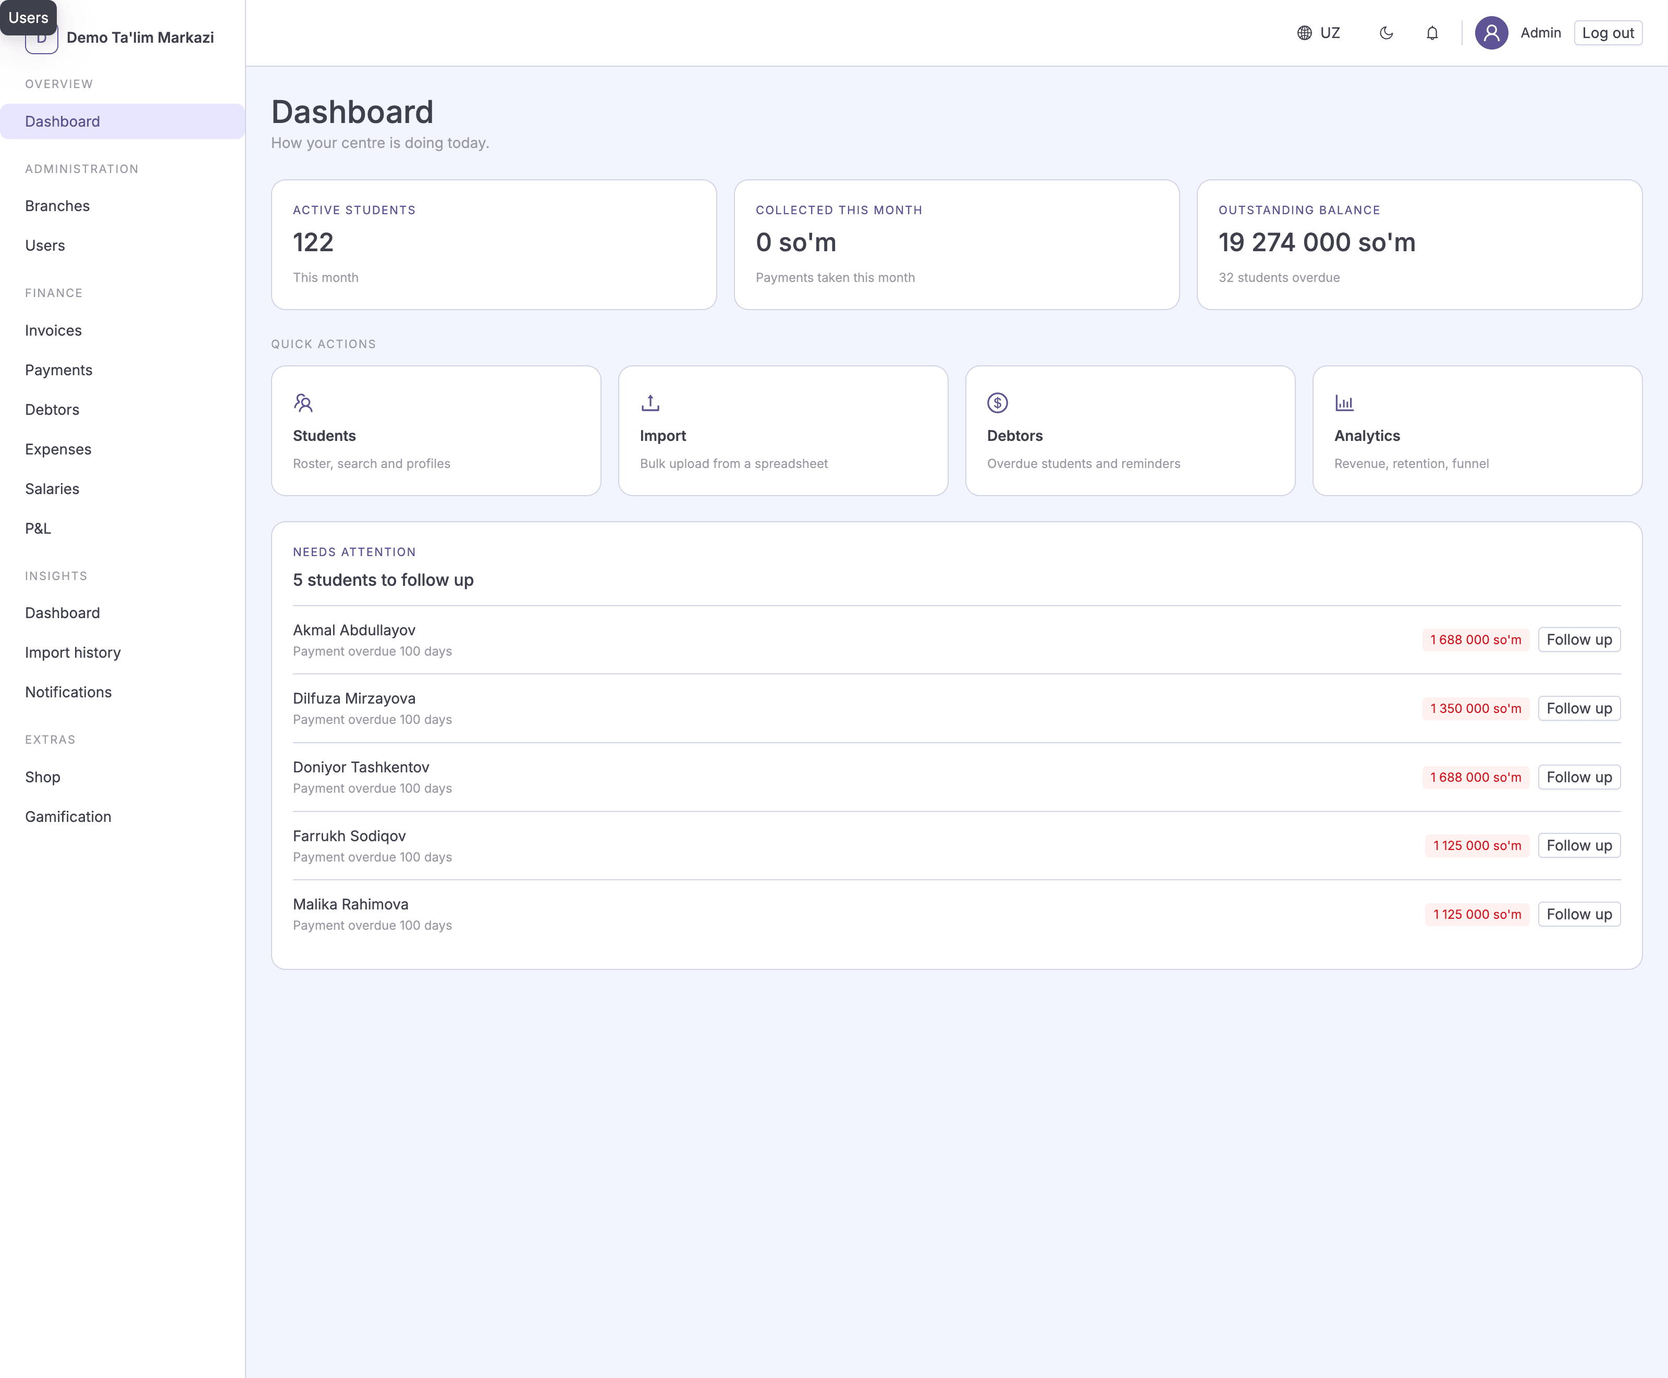Image resolution: width=1668 pixels, height=1378 pixels.
Task: Click the 1 350 000 so'm badge
Action: pos(1476,708)
